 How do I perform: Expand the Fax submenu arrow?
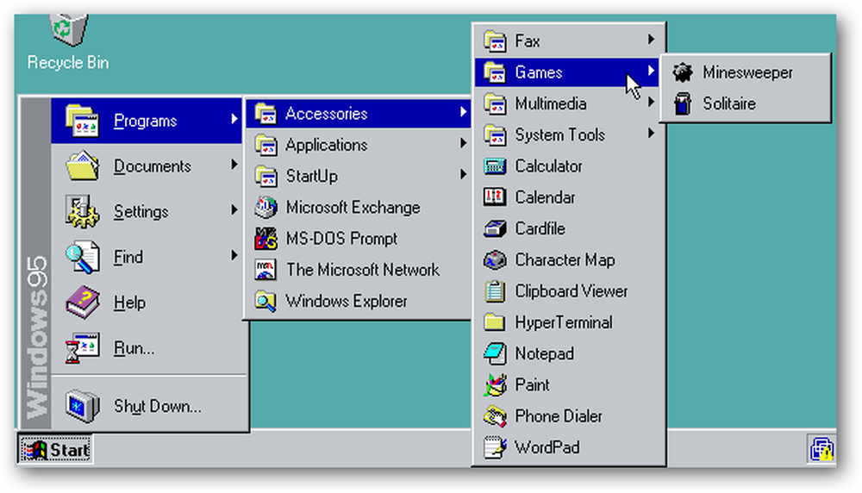(x=651, y=40)
